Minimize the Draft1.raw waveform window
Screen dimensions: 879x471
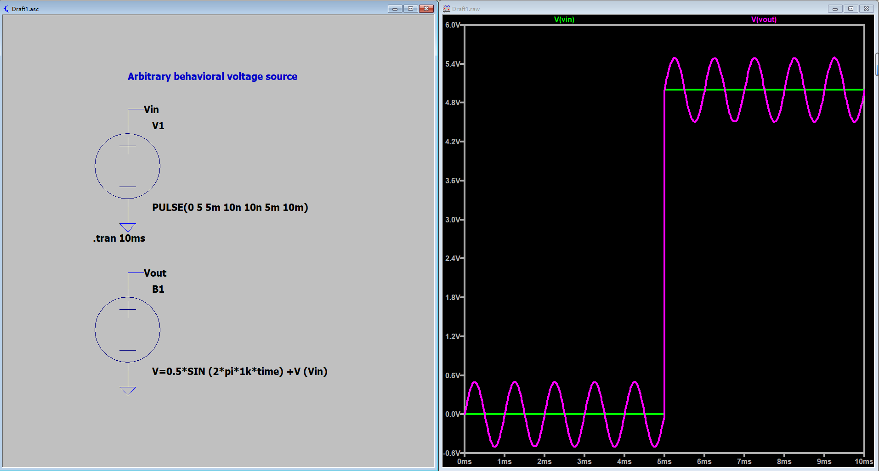pos(835,9)
